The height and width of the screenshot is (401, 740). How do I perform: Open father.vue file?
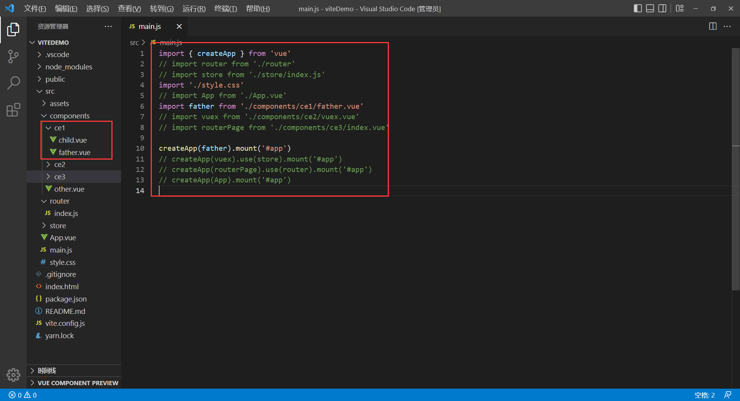tap(74, 152)
